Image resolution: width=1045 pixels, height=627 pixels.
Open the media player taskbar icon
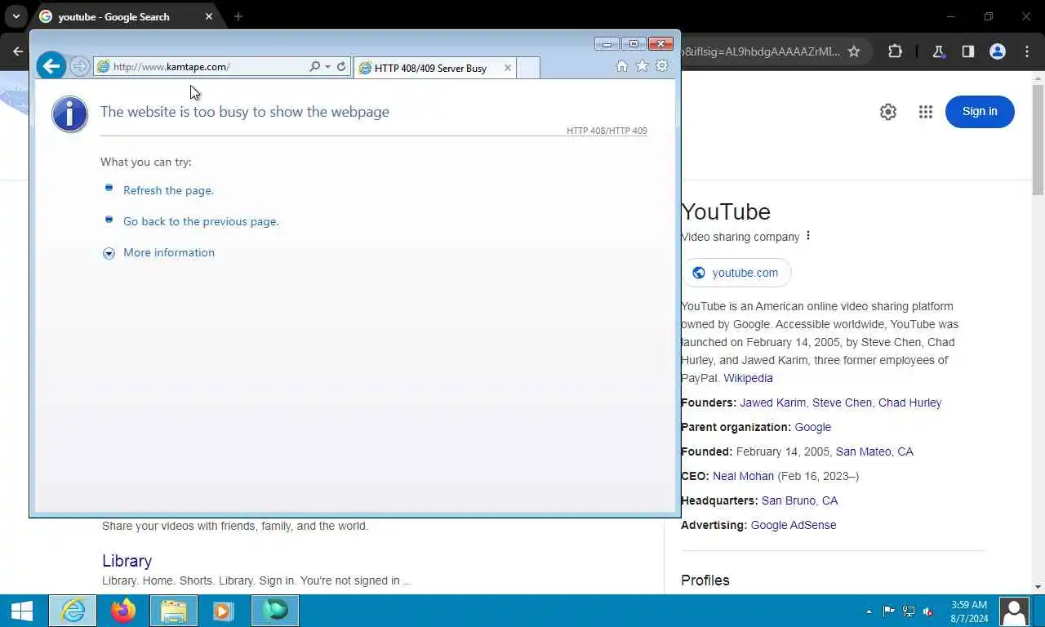click(223, 611)
